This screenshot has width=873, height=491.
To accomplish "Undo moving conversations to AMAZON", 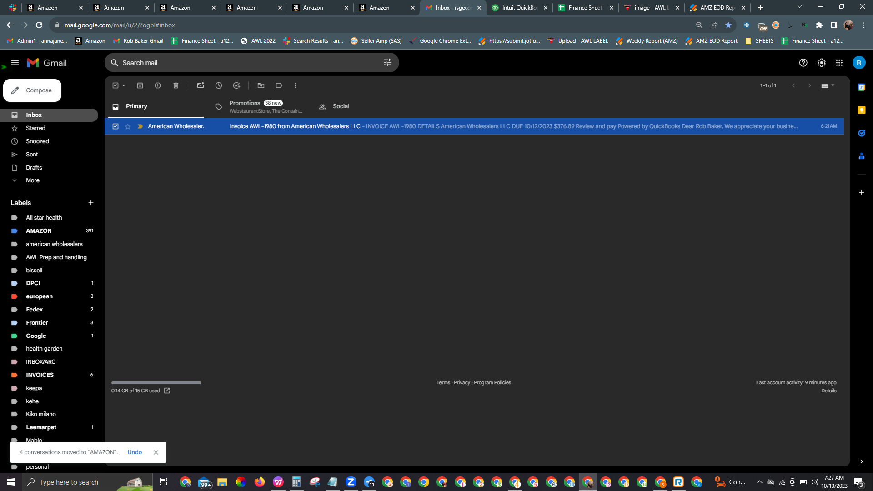I will click(x=135, y=452).
